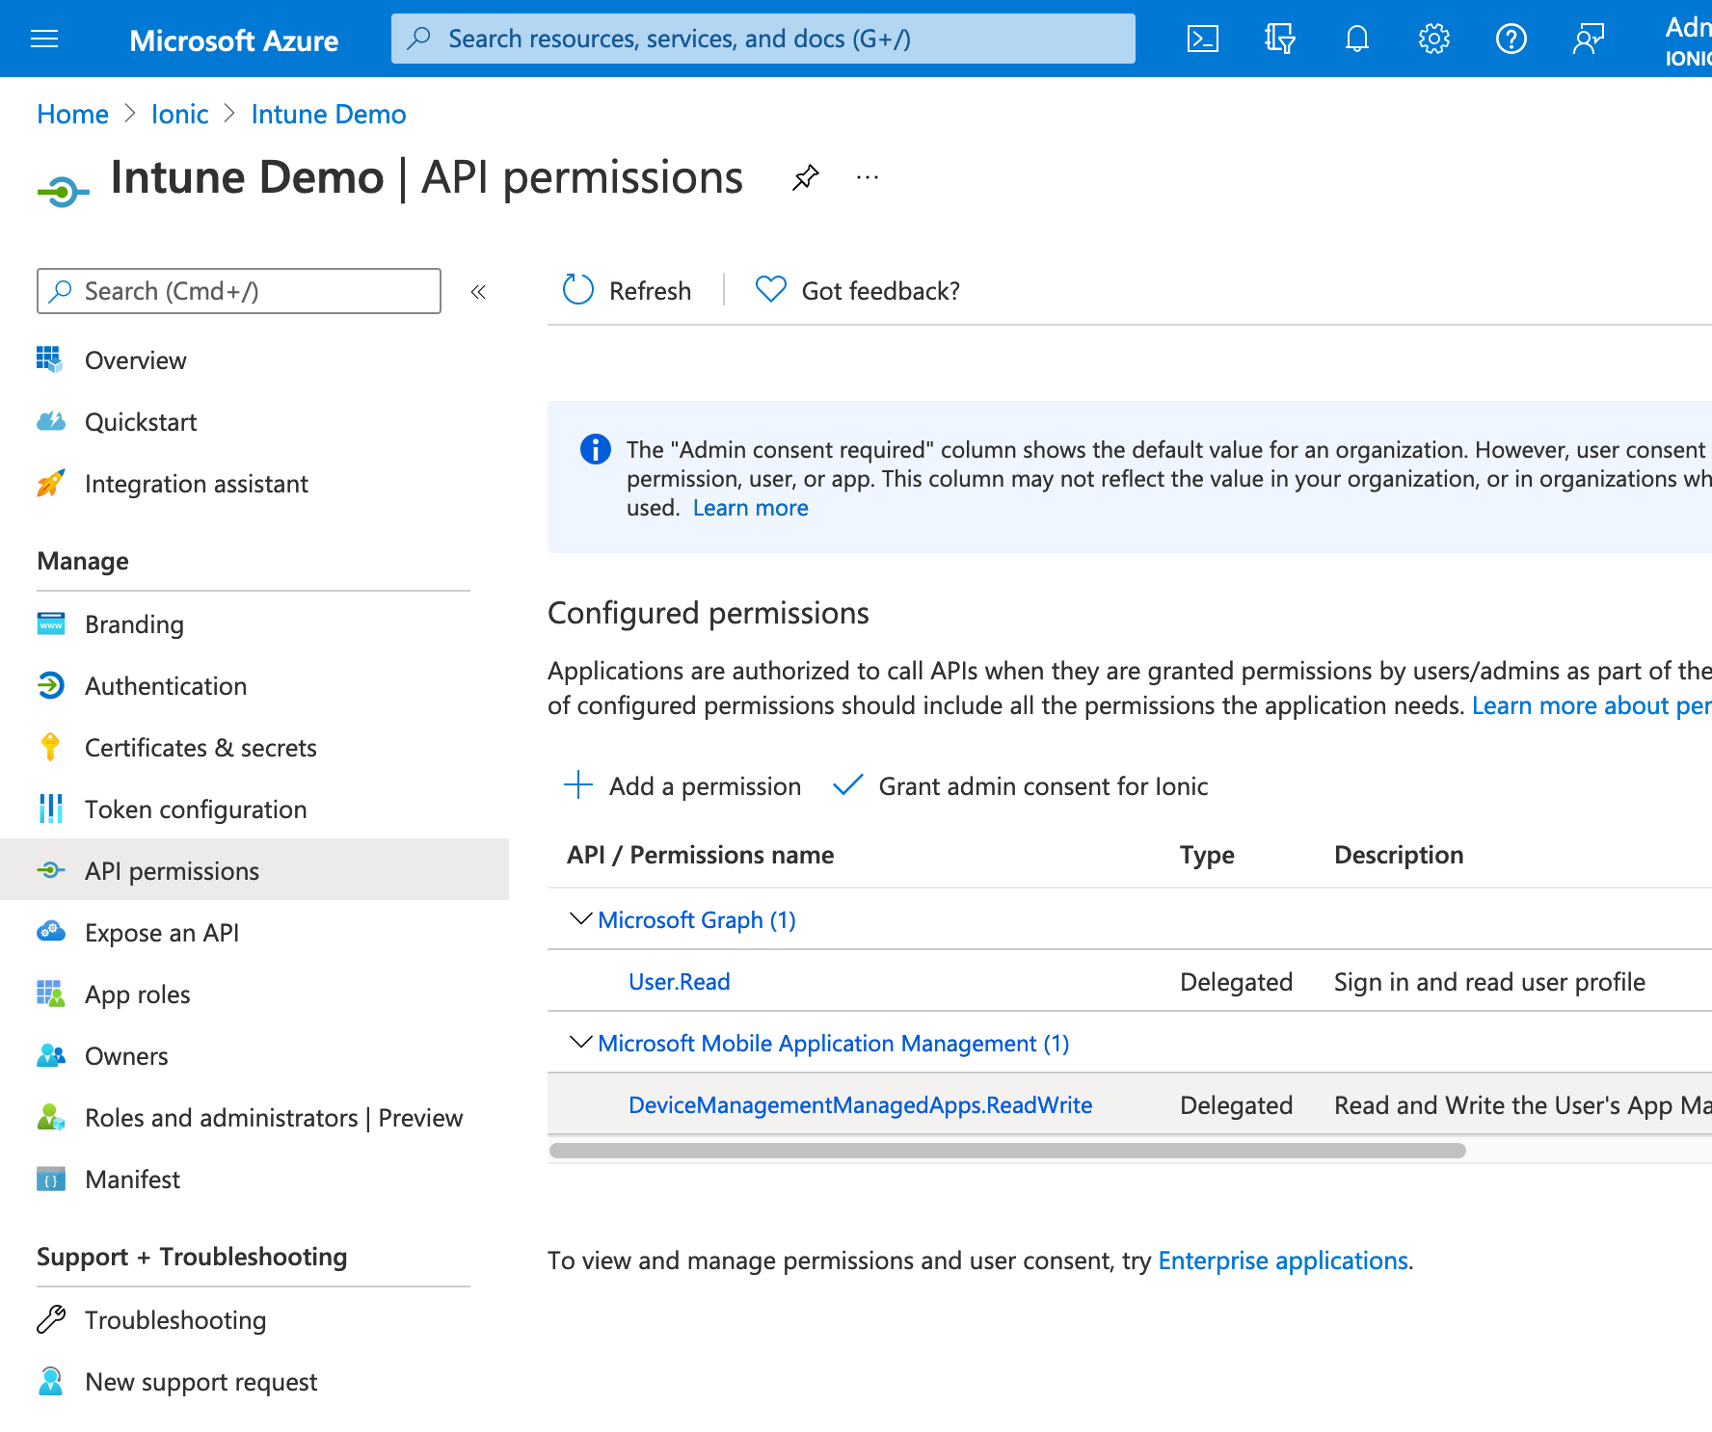Screen dimensions: 1712x1432
Task: Open Enterprise applications link
Action: tap(1283, 1261)
